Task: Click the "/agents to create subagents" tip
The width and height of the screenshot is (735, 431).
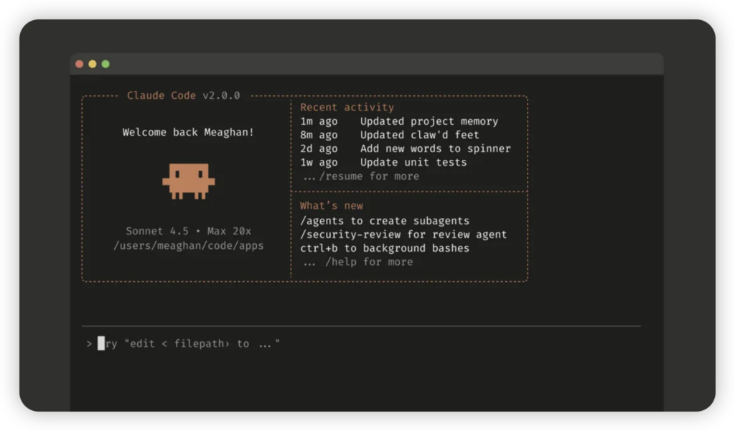Action: pyautogui.click(x=384, y=221)
